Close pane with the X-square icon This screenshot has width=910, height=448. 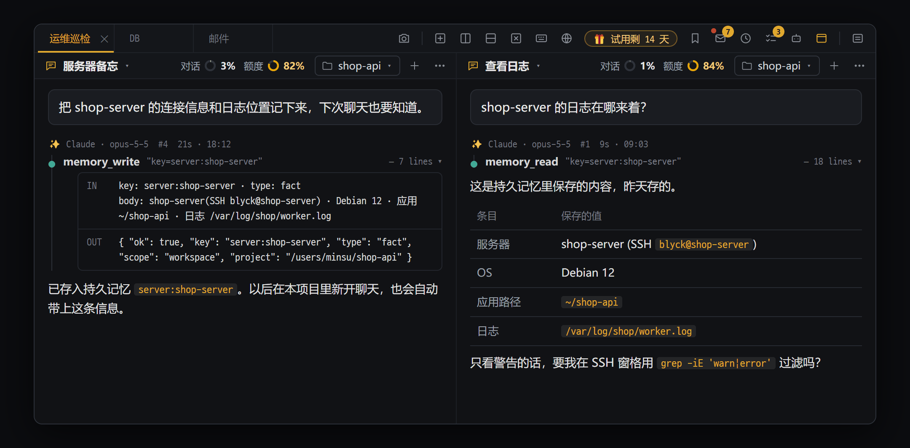click(516, 39)
